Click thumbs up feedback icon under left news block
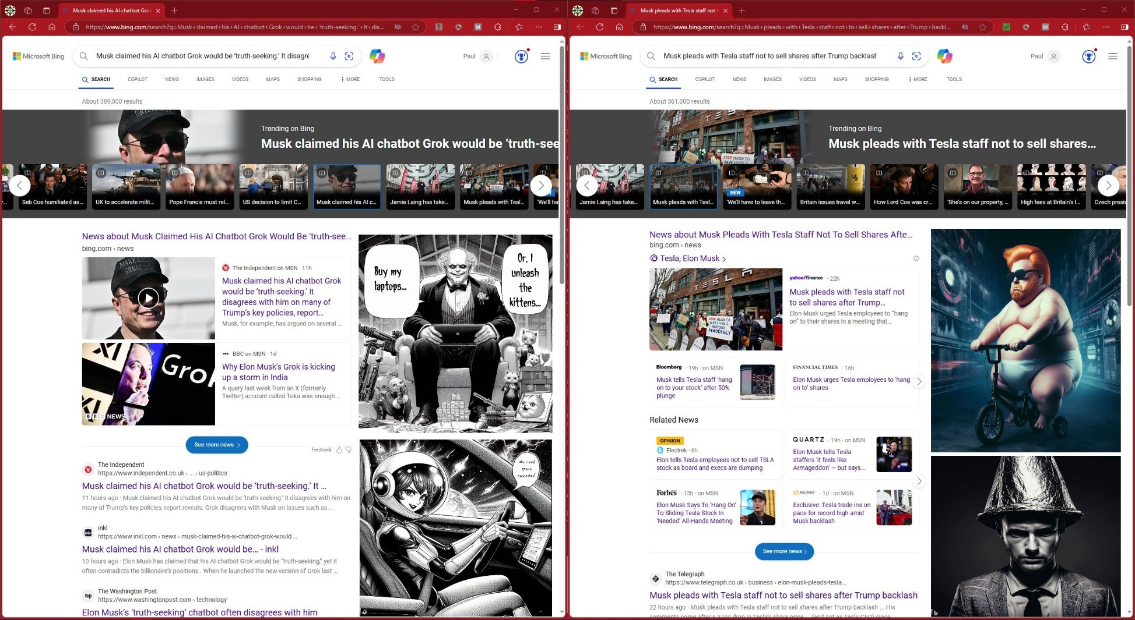The height and width of the screenshot is (620, 1135). click(x=339, y=449)
